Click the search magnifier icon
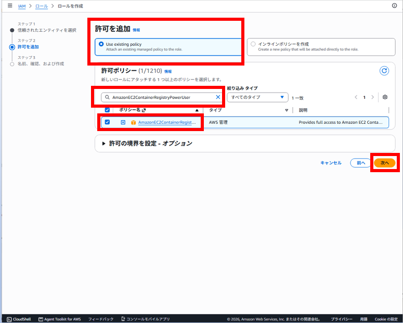The height and width of the screenshot is (323, 403). [x=107, y=97]
